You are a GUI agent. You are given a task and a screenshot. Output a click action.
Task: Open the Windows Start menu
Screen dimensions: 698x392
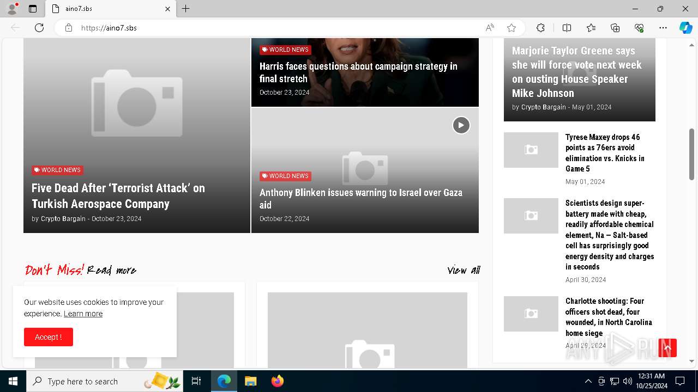coord(13,381)
